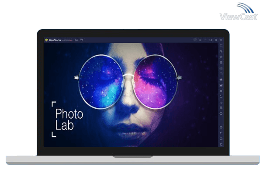
Task: Open the BlueStacks home tab icon
Action: (x=76, y=40)
